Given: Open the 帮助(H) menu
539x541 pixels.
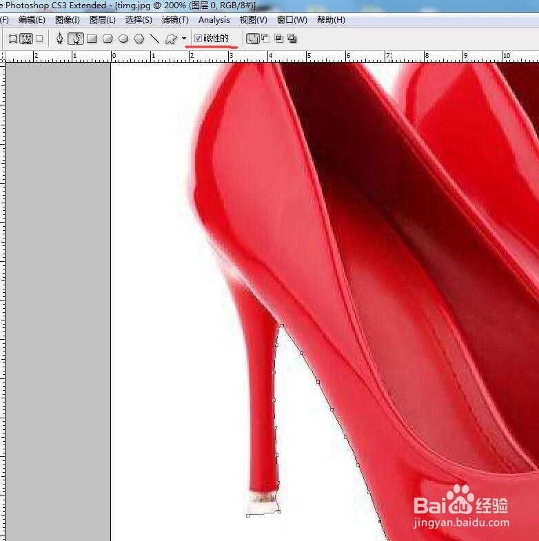Looking at the screenshot, I should [331, 20].
